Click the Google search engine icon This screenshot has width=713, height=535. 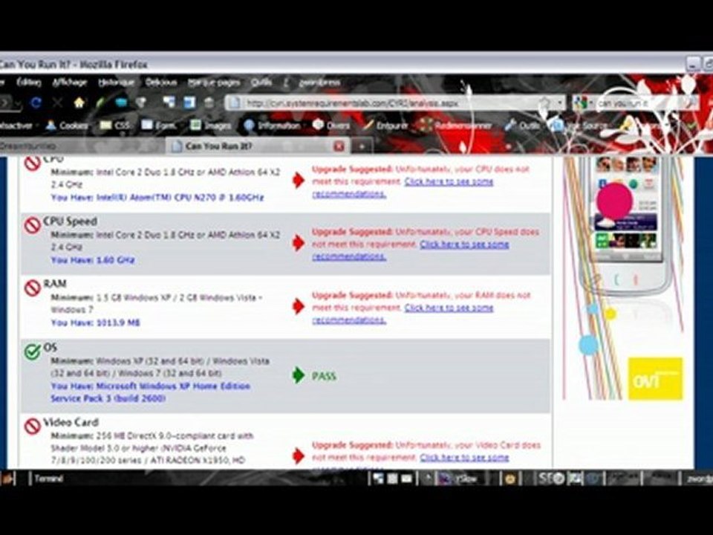coord(581,103)
